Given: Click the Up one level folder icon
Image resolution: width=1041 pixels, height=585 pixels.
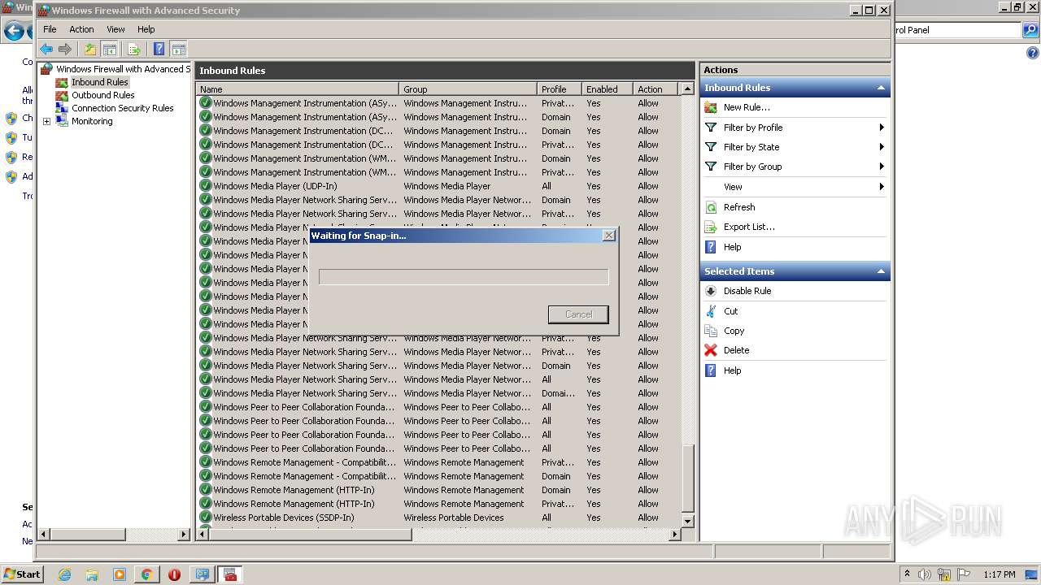Looking at the screenshot, I should point(90,50).
